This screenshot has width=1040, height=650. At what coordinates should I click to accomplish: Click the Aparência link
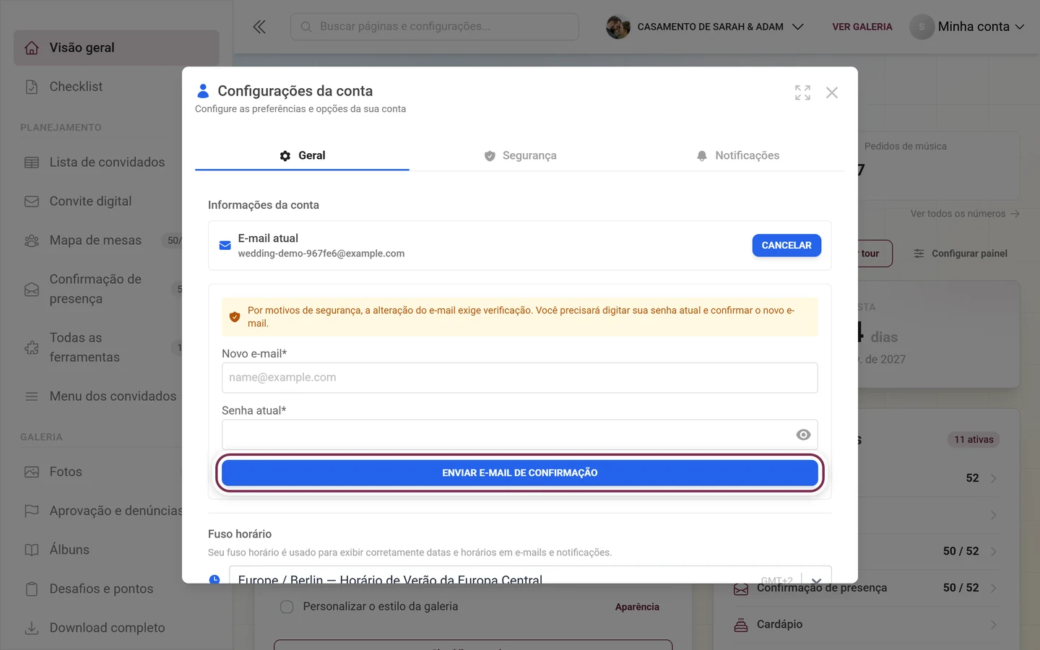(x=637, y=607)
